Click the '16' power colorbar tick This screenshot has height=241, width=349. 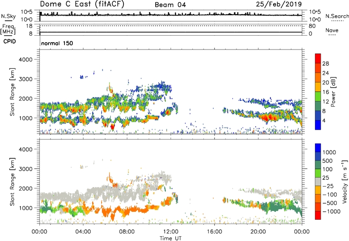325,92
